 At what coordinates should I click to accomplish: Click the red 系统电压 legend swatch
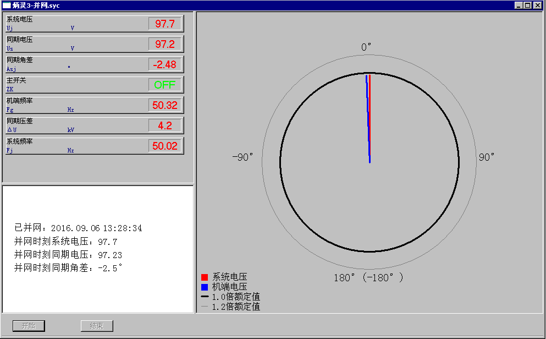[205, 277]
